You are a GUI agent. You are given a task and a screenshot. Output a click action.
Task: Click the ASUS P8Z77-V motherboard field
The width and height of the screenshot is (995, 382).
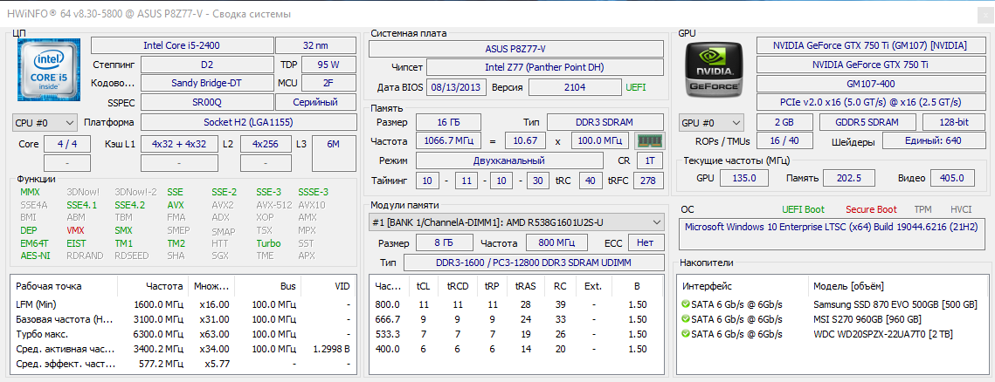point(516,49)
